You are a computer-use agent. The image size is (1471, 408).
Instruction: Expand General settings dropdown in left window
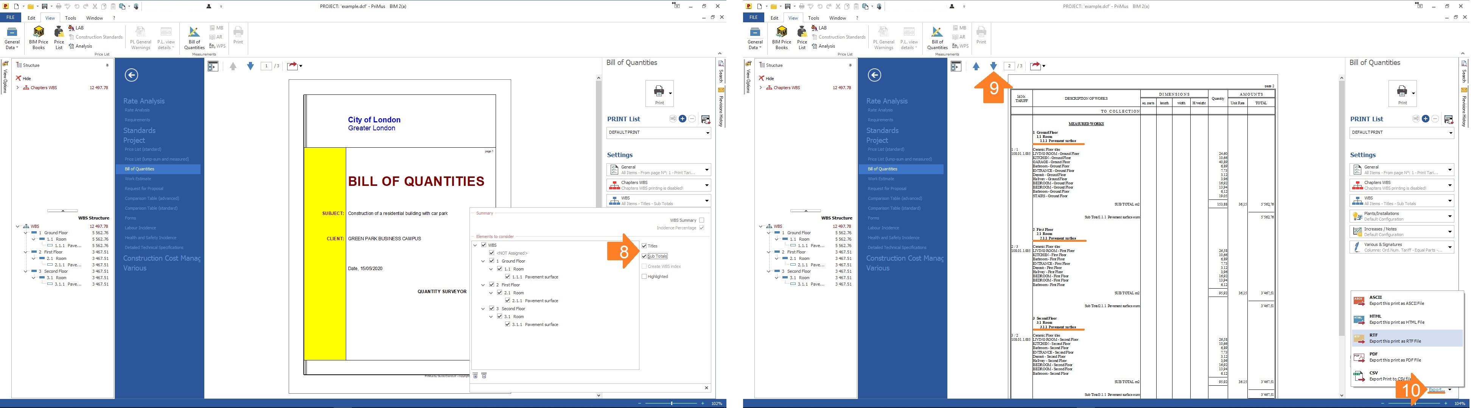click(x=707, y=170)
